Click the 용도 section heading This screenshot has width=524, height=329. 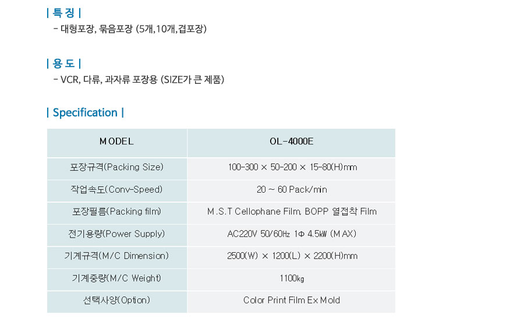click(x=63, y=63)
